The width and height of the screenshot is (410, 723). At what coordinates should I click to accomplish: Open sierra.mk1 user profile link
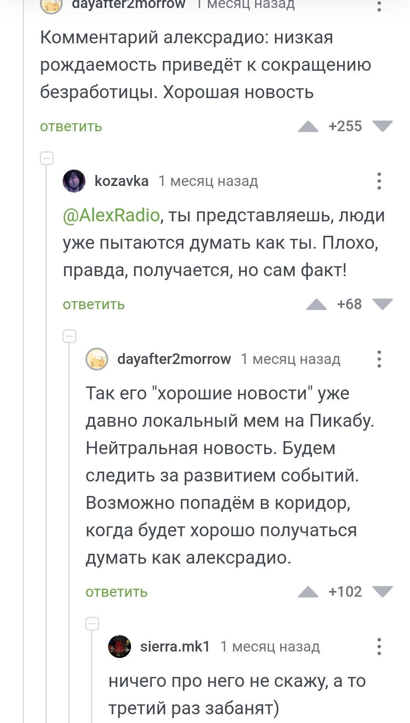click(x=175, y=647)
